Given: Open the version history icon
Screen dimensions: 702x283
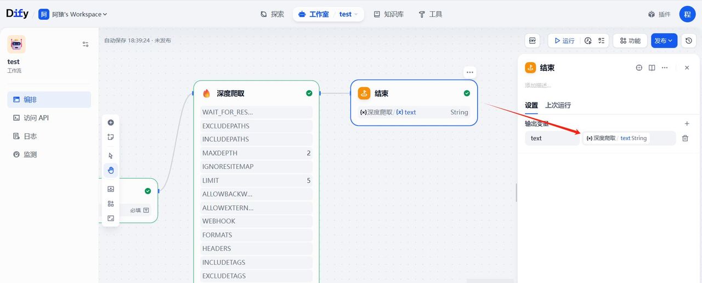Looking at the screenshot, I should tap(689, 41).
